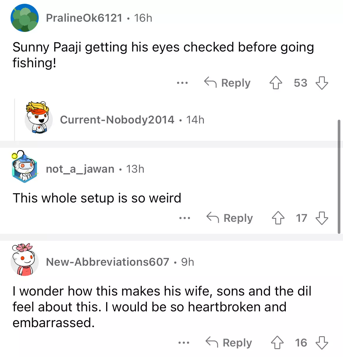
Task: Open New-Abbreviations607's flower avatar
Action: tap(25, 260)
